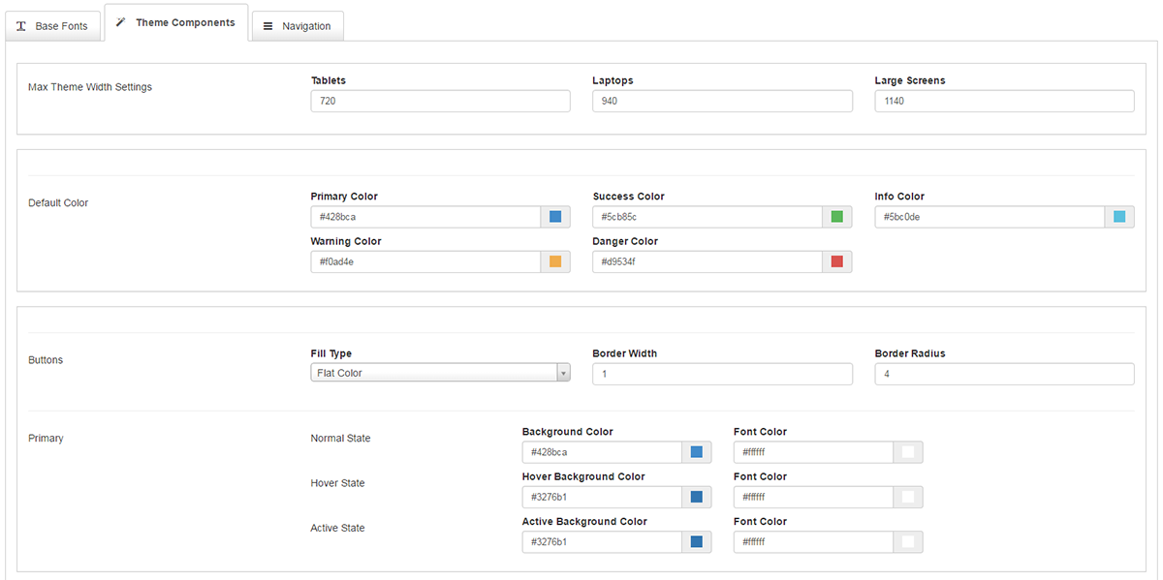Screen dimensions: 1163x580
Task: Click the Info Color hex field
Action: point(990,217)
